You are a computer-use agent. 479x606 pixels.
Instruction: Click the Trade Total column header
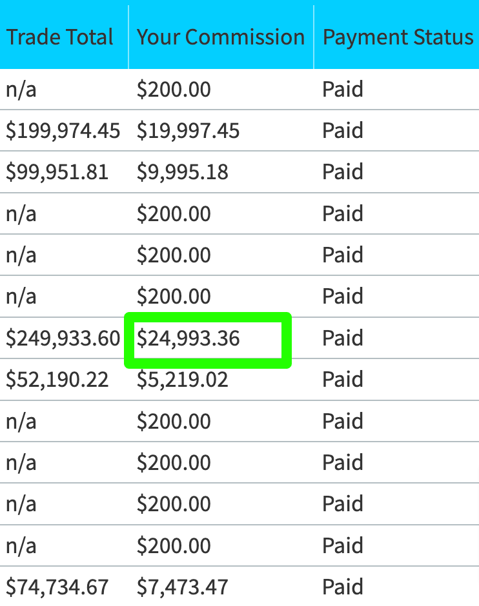(59, 37)
